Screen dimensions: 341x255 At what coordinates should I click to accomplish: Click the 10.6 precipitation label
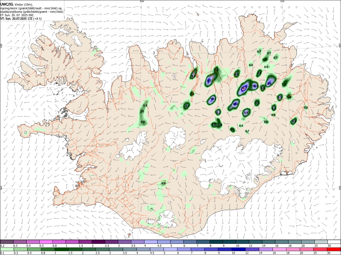pos(236,104)
